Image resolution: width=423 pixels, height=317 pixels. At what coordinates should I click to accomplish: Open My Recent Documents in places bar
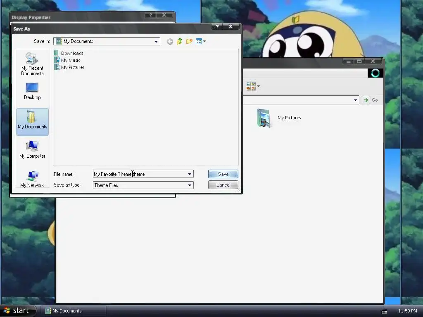[32, 64]
